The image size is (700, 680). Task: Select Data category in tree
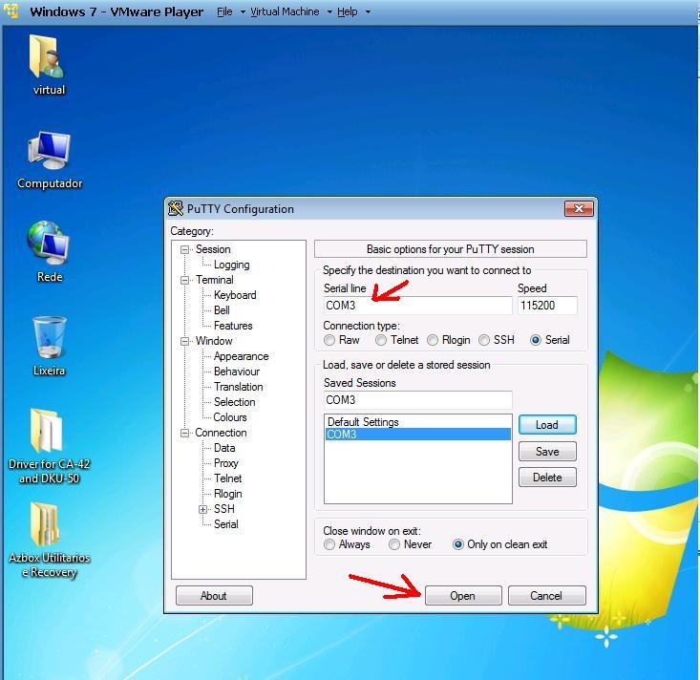(x=224, y=448)
